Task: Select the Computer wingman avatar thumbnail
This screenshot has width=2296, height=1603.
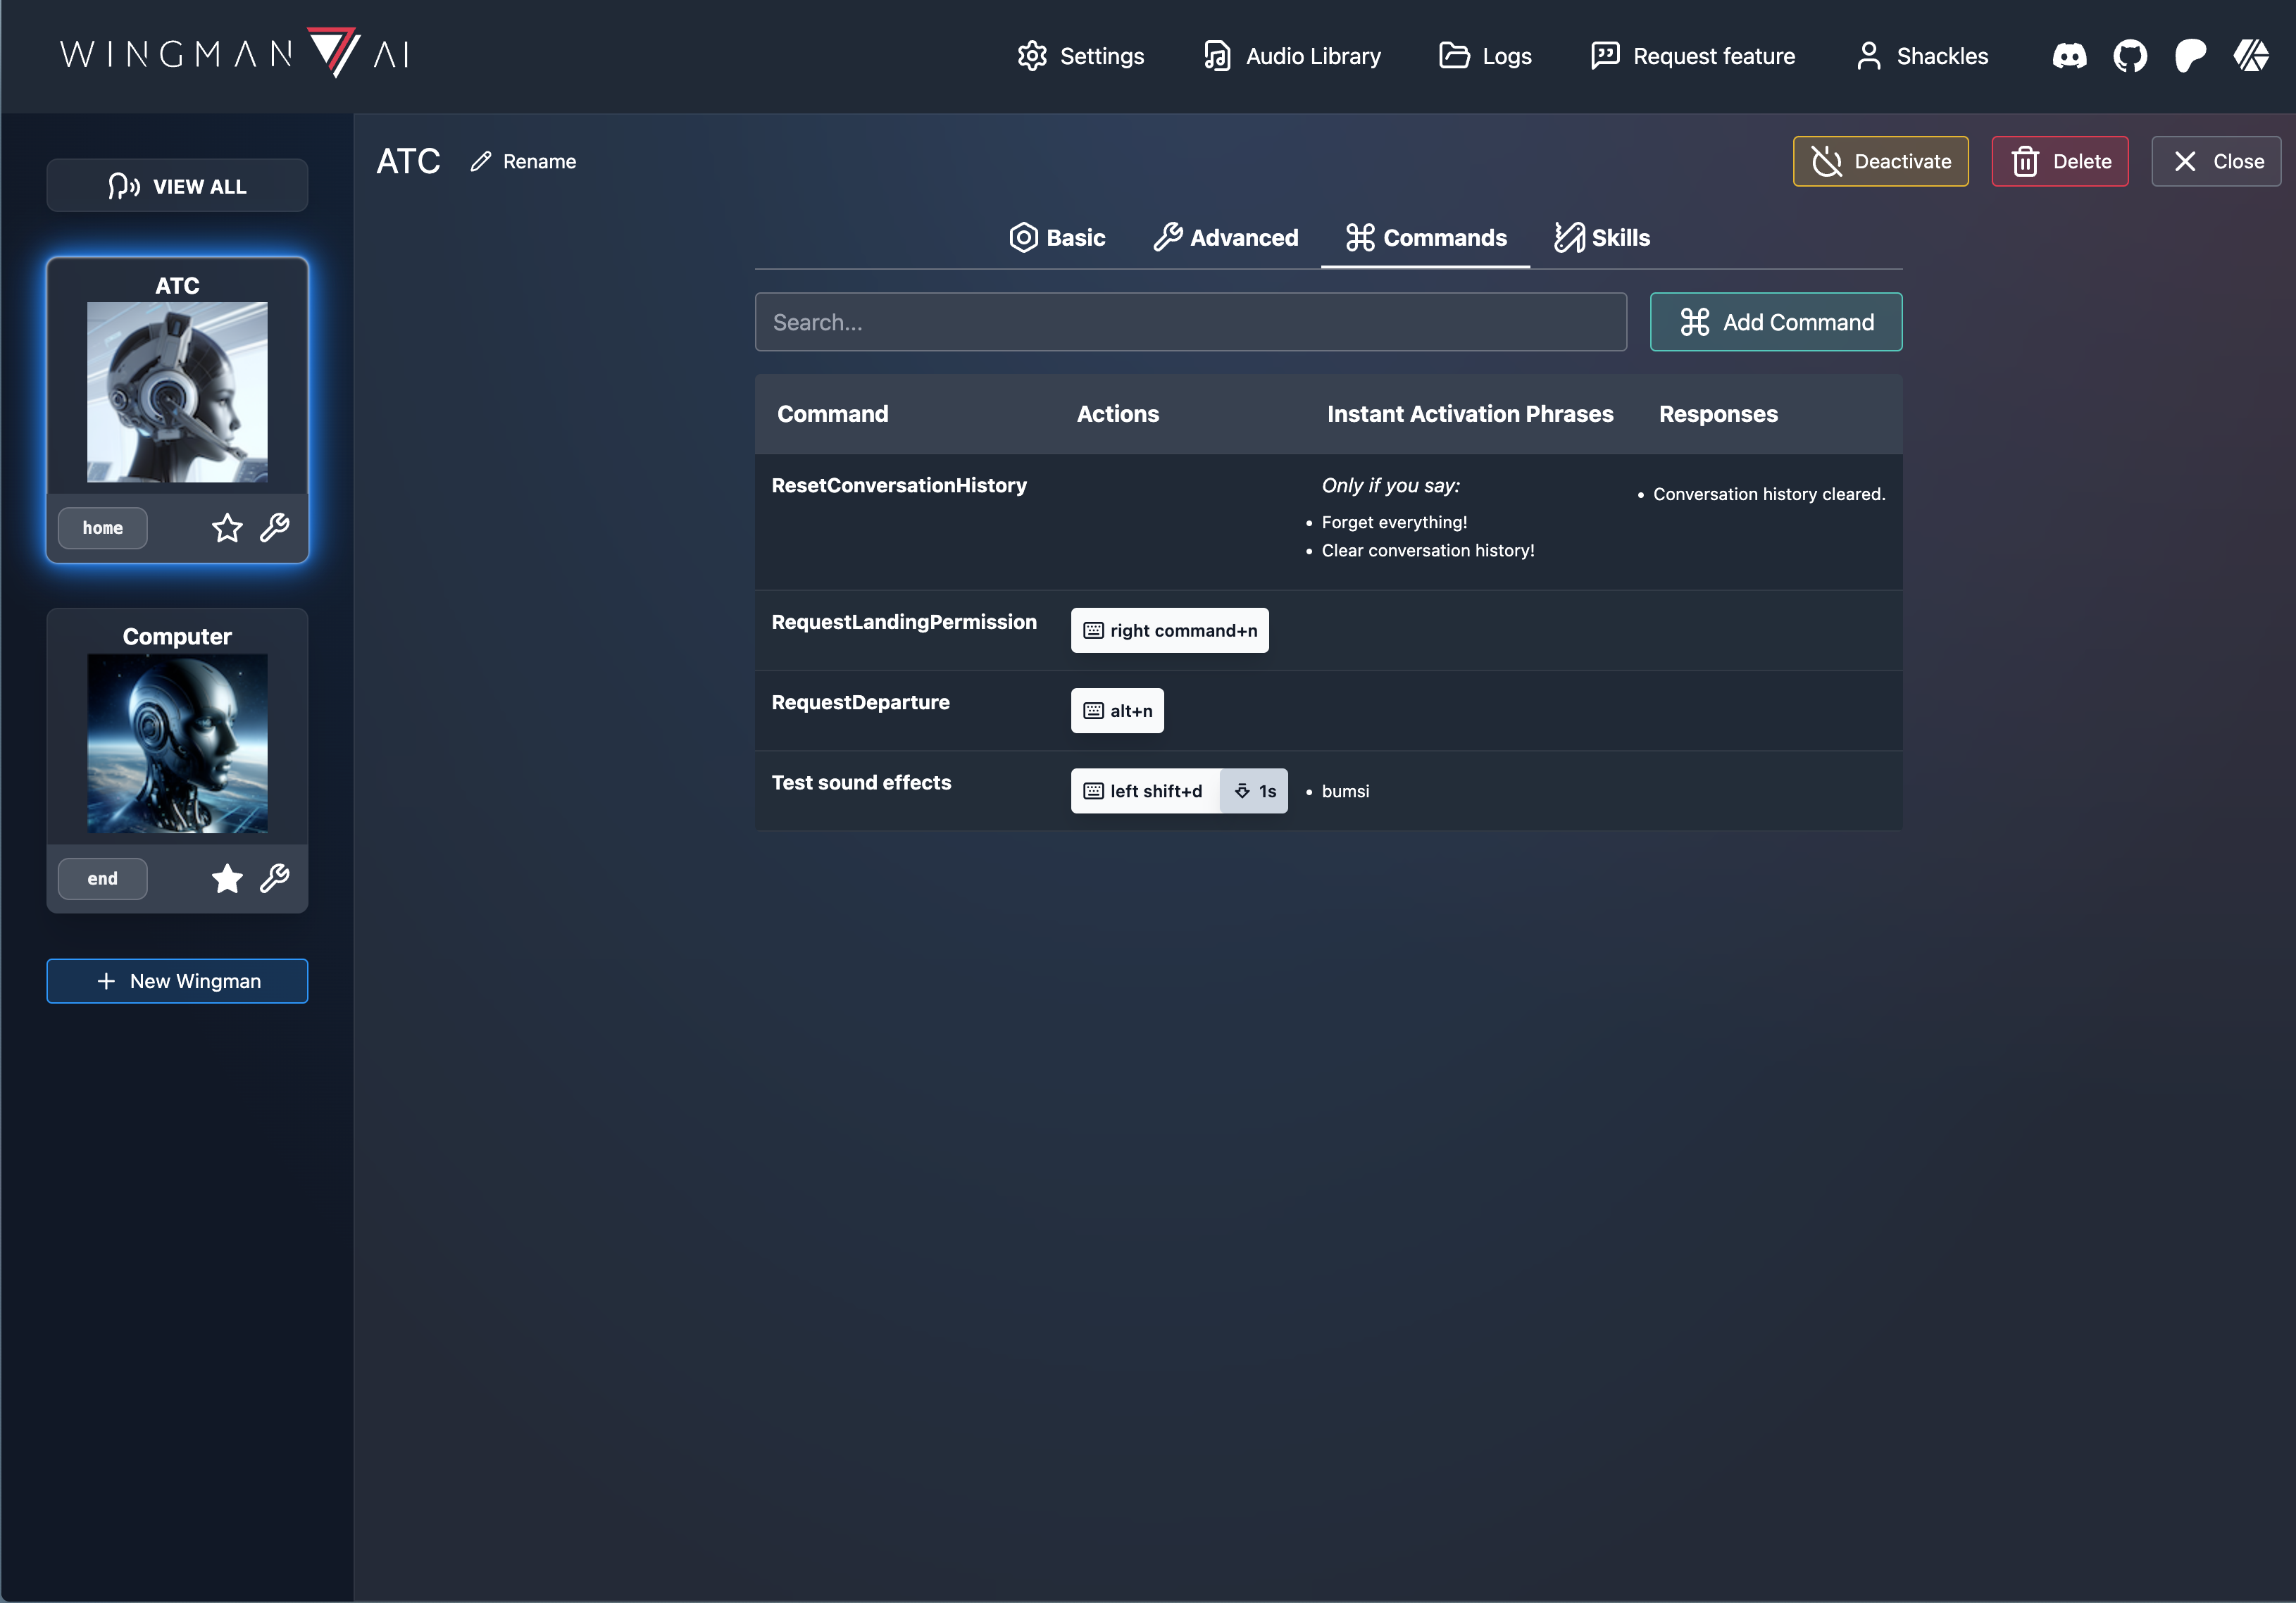Action: (177, 743)
